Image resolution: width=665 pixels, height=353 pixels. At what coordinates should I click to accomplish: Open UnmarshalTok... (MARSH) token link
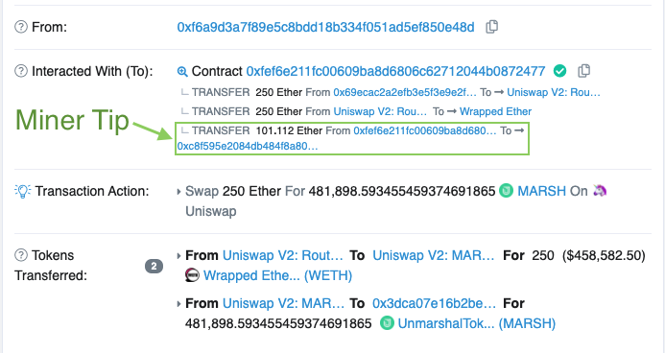[477, 323]
